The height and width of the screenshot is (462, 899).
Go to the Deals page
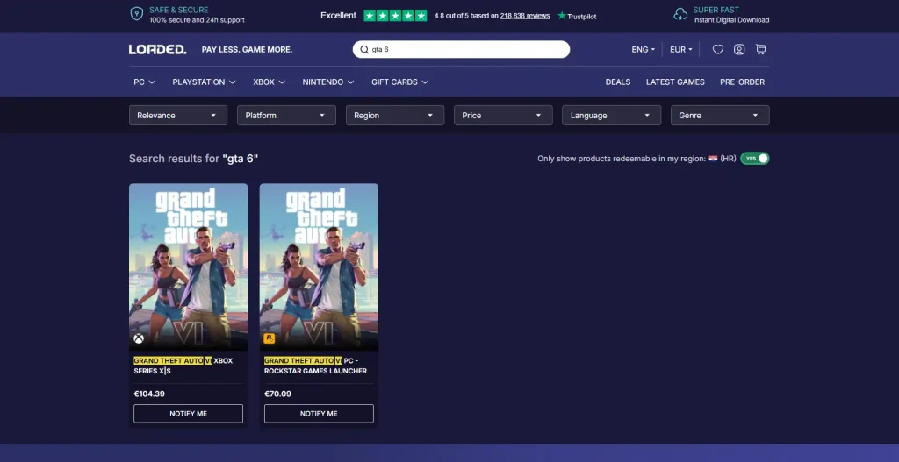[618, 82]
